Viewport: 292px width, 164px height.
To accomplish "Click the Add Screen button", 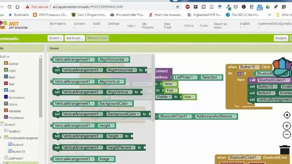I will 75,38.
